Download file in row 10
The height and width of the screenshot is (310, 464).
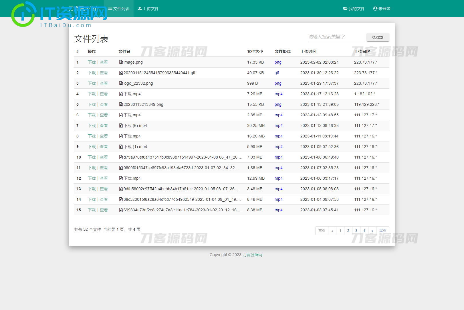coord(92,157)
